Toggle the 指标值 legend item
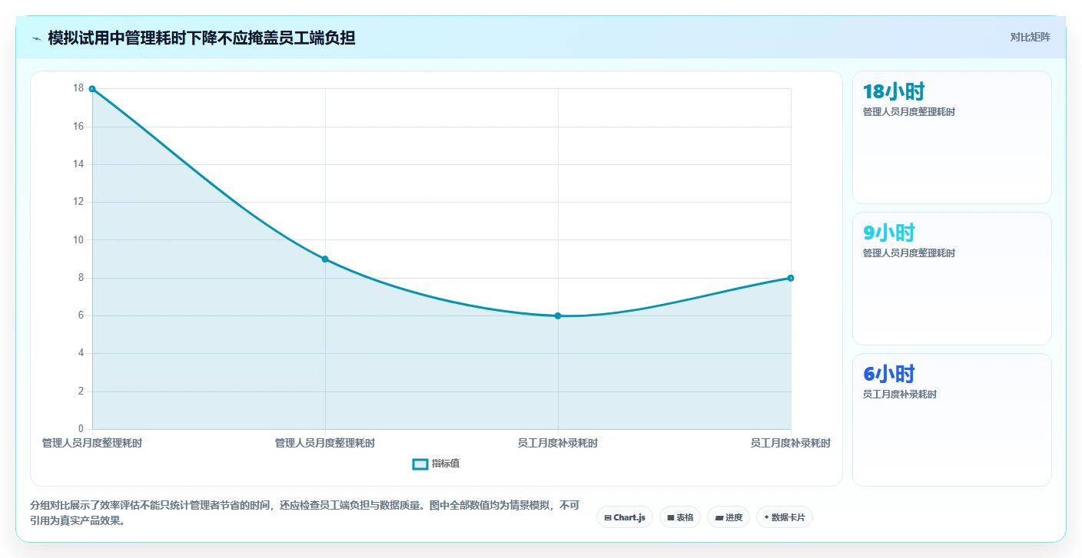 pyautogui.click(x=436, y=464)
